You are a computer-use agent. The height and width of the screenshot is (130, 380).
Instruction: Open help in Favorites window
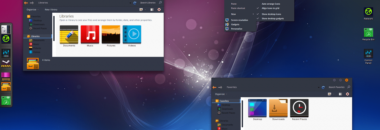coord(348,94)
